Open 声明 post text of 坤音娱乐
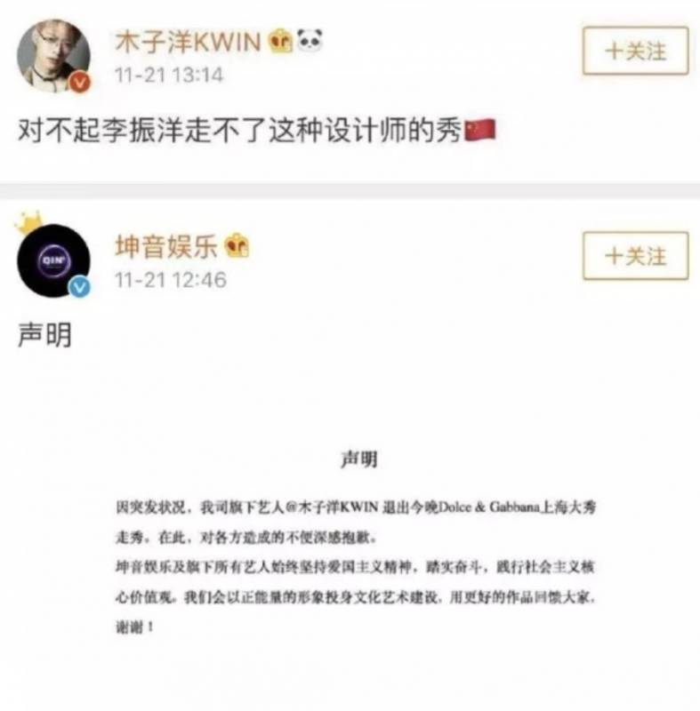 (x=44, y=335)
